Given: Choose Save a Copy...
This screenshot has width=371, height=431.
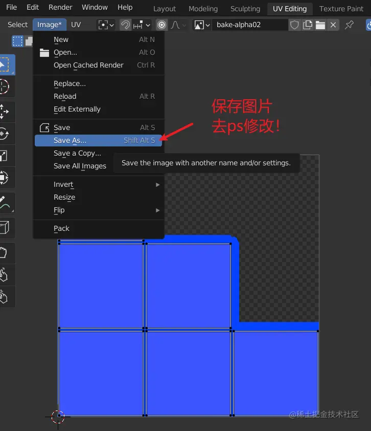Looking at the screenshot, I should point(77,153).
